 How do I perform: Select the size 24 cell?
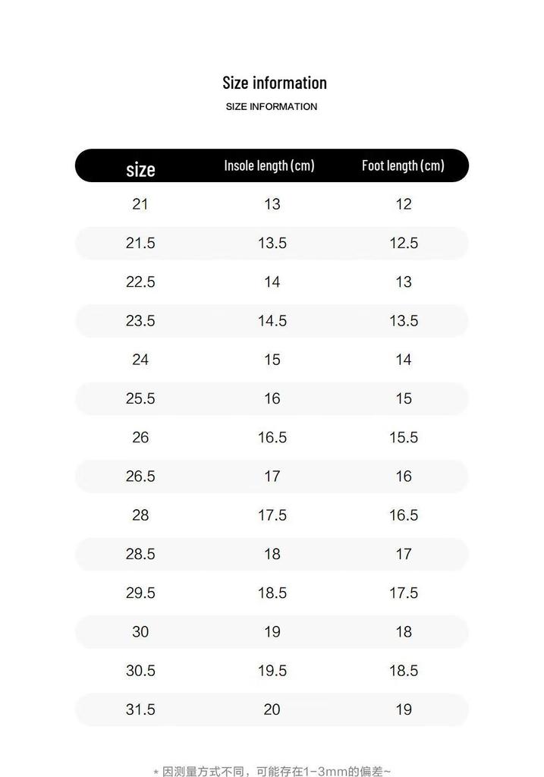[x=140, y=359]
